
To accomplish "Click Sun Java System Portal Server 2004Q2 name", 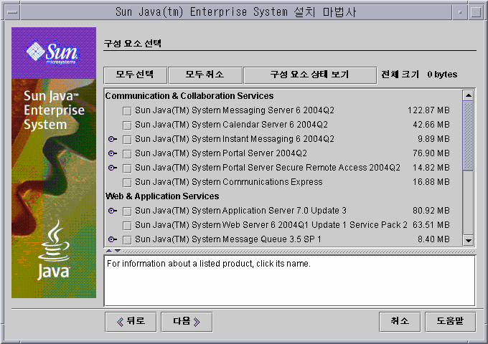I will [221, 153].
